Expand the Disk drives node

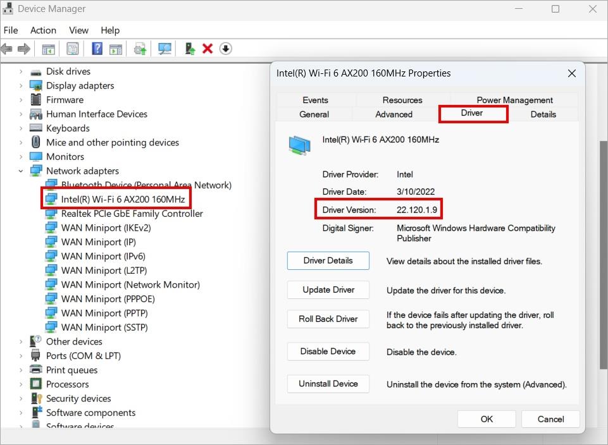tap(21, 71)
